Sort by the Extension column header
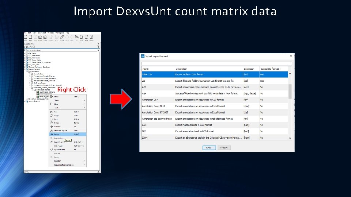 coord(251,69)
